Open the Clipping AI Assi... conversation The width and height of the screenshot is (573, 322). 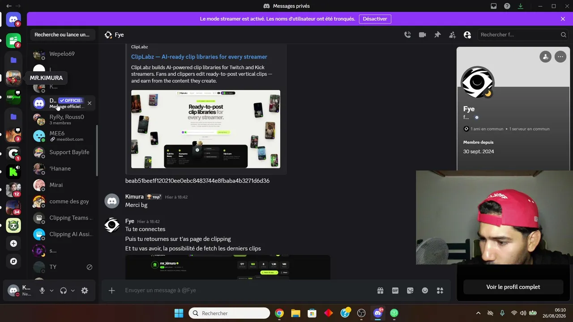point(63,234)
